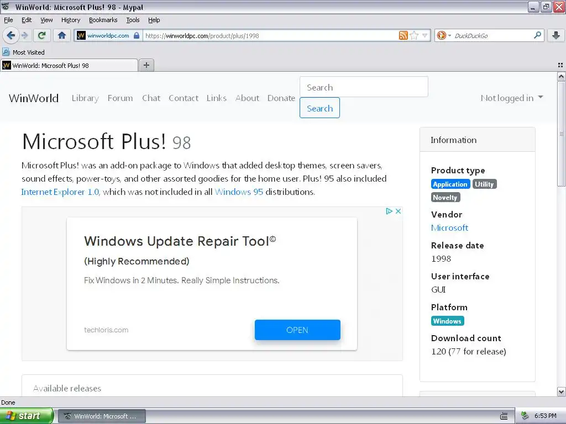The image size is (566, 424).
Task: Click the page scrollbar down arrow
Action: (x=561, y=392)
